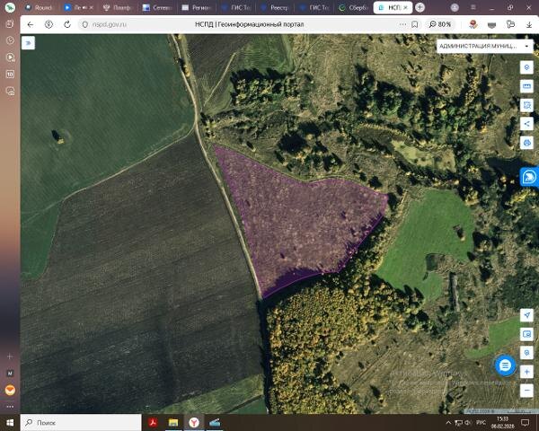Open the downloads arrow icon
This screenshot has height=431, width=539.
pyautogui.click(x=529, y=24)
